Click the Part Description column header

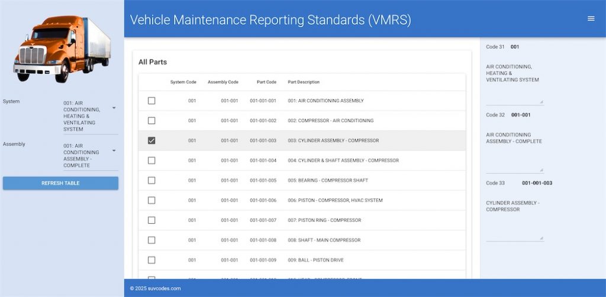point(304,82)
